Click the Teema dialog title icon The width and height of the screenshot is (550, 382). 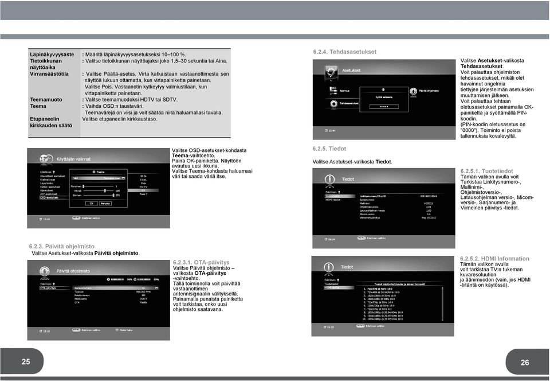click(x=94, y=172)
